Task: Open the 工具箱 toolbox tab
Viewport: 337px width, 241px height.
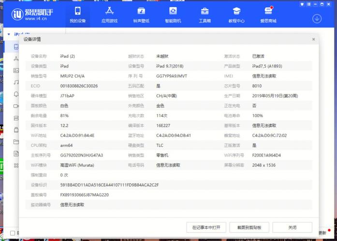Action: [205, 14]
